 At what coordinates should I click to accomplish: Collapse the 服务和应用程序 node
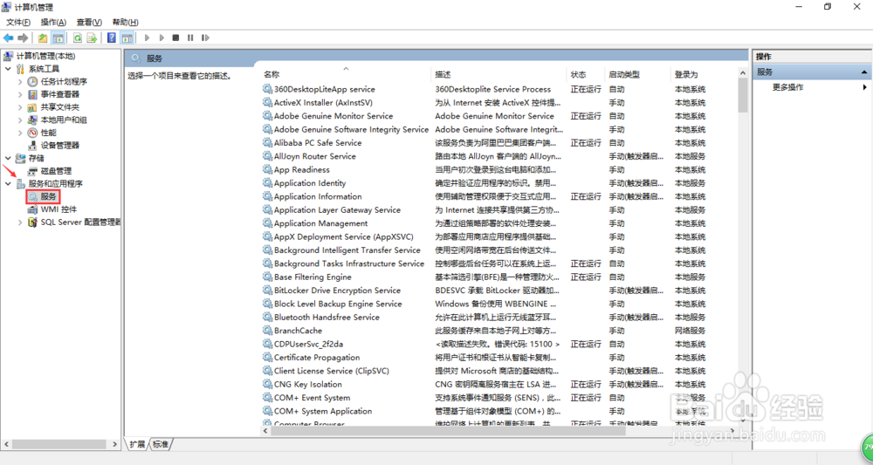8,183
